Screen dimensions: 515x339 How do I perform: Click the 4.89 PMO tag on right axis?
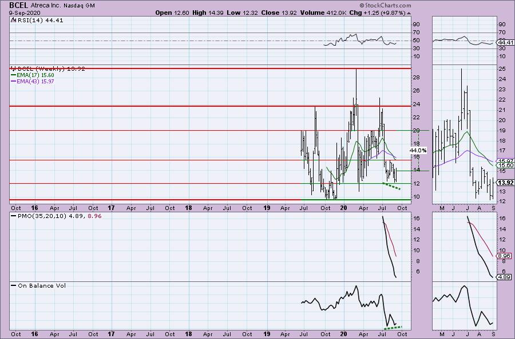(x=504, y=277)
